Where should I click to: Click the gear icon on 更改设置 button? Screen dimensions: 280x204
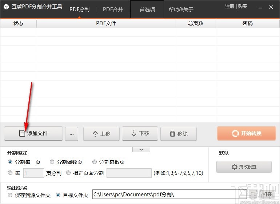[x=235, y=167]
